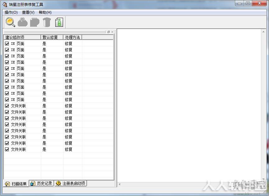Maximize the 瑞星注册表修复工具 window

tap(248, 3)
